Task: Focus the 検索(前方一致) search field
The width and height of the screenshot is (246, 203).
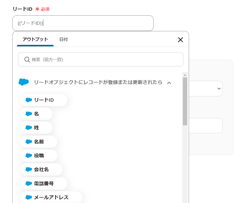Action: tap(105, 59)
